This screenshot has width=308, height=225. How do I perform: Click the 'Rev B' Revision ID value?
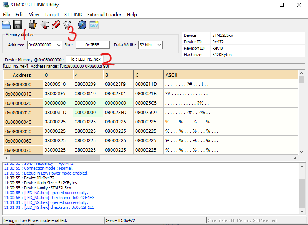point(217,48)
